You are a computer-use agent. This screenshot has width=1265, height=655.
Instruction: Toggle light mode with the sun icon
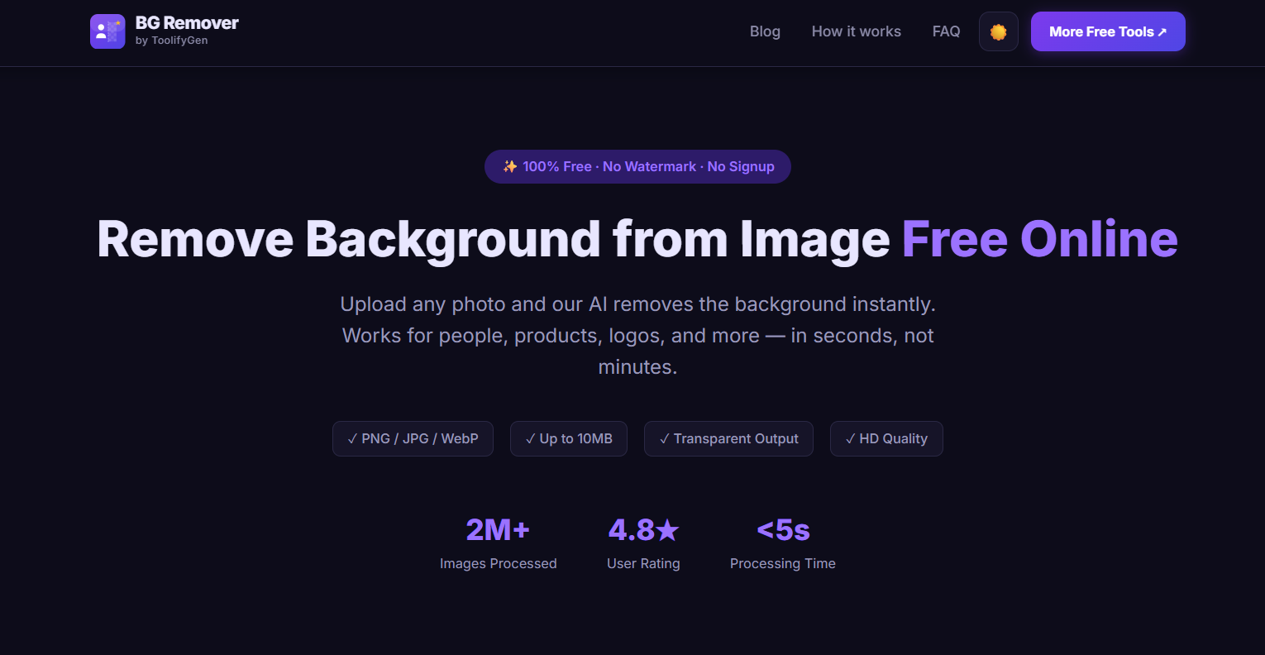click(998, 31)
